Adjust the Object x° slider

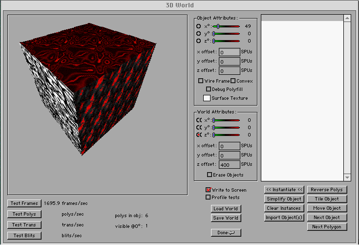(x=226, y=26)
